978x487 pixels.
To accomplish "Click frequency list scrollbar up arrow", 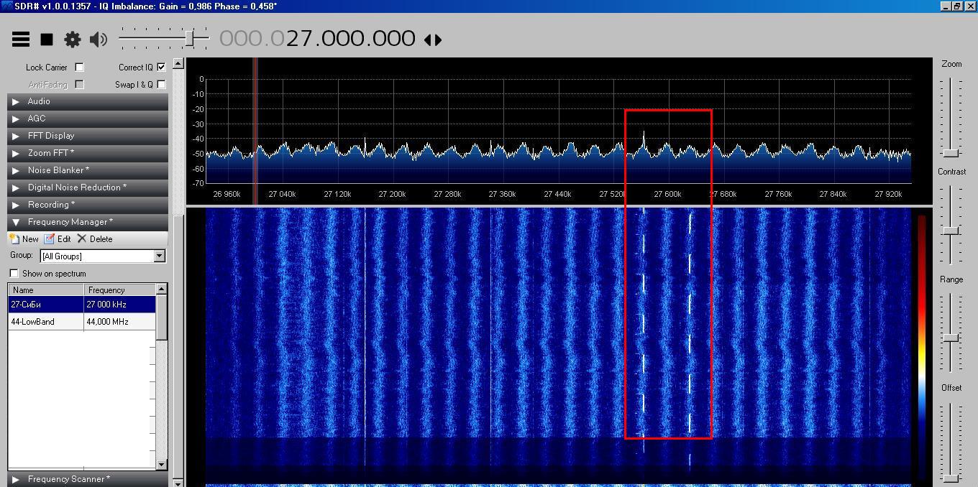I will (x=162, y=289).
